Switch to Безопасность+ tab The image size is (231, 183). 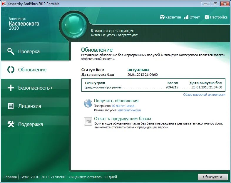coord(35,88)
